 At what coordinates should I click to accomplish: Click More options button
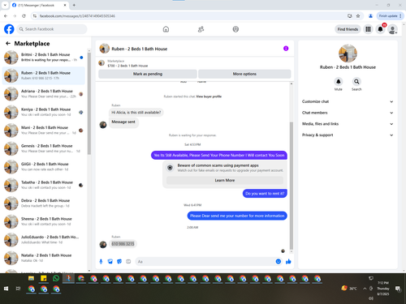tap(244, 74)
